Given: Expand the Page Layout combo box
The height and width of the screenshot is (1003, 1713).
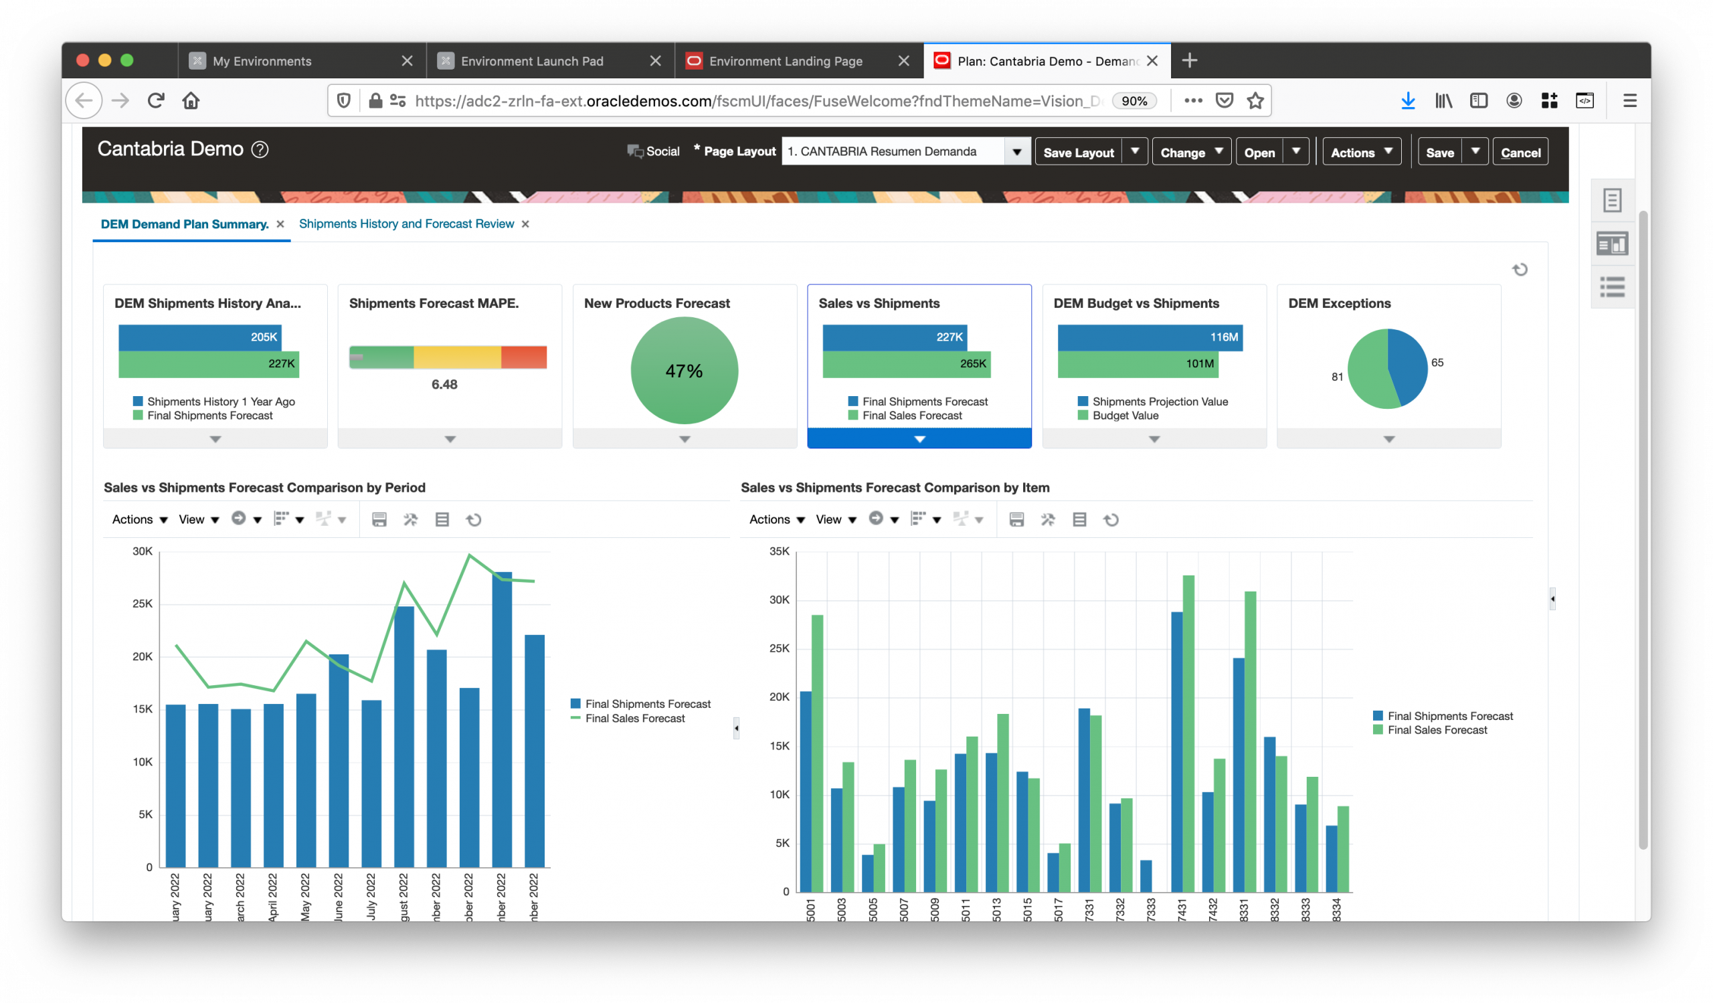Looking at the screenshot, I should [1017, 151].
